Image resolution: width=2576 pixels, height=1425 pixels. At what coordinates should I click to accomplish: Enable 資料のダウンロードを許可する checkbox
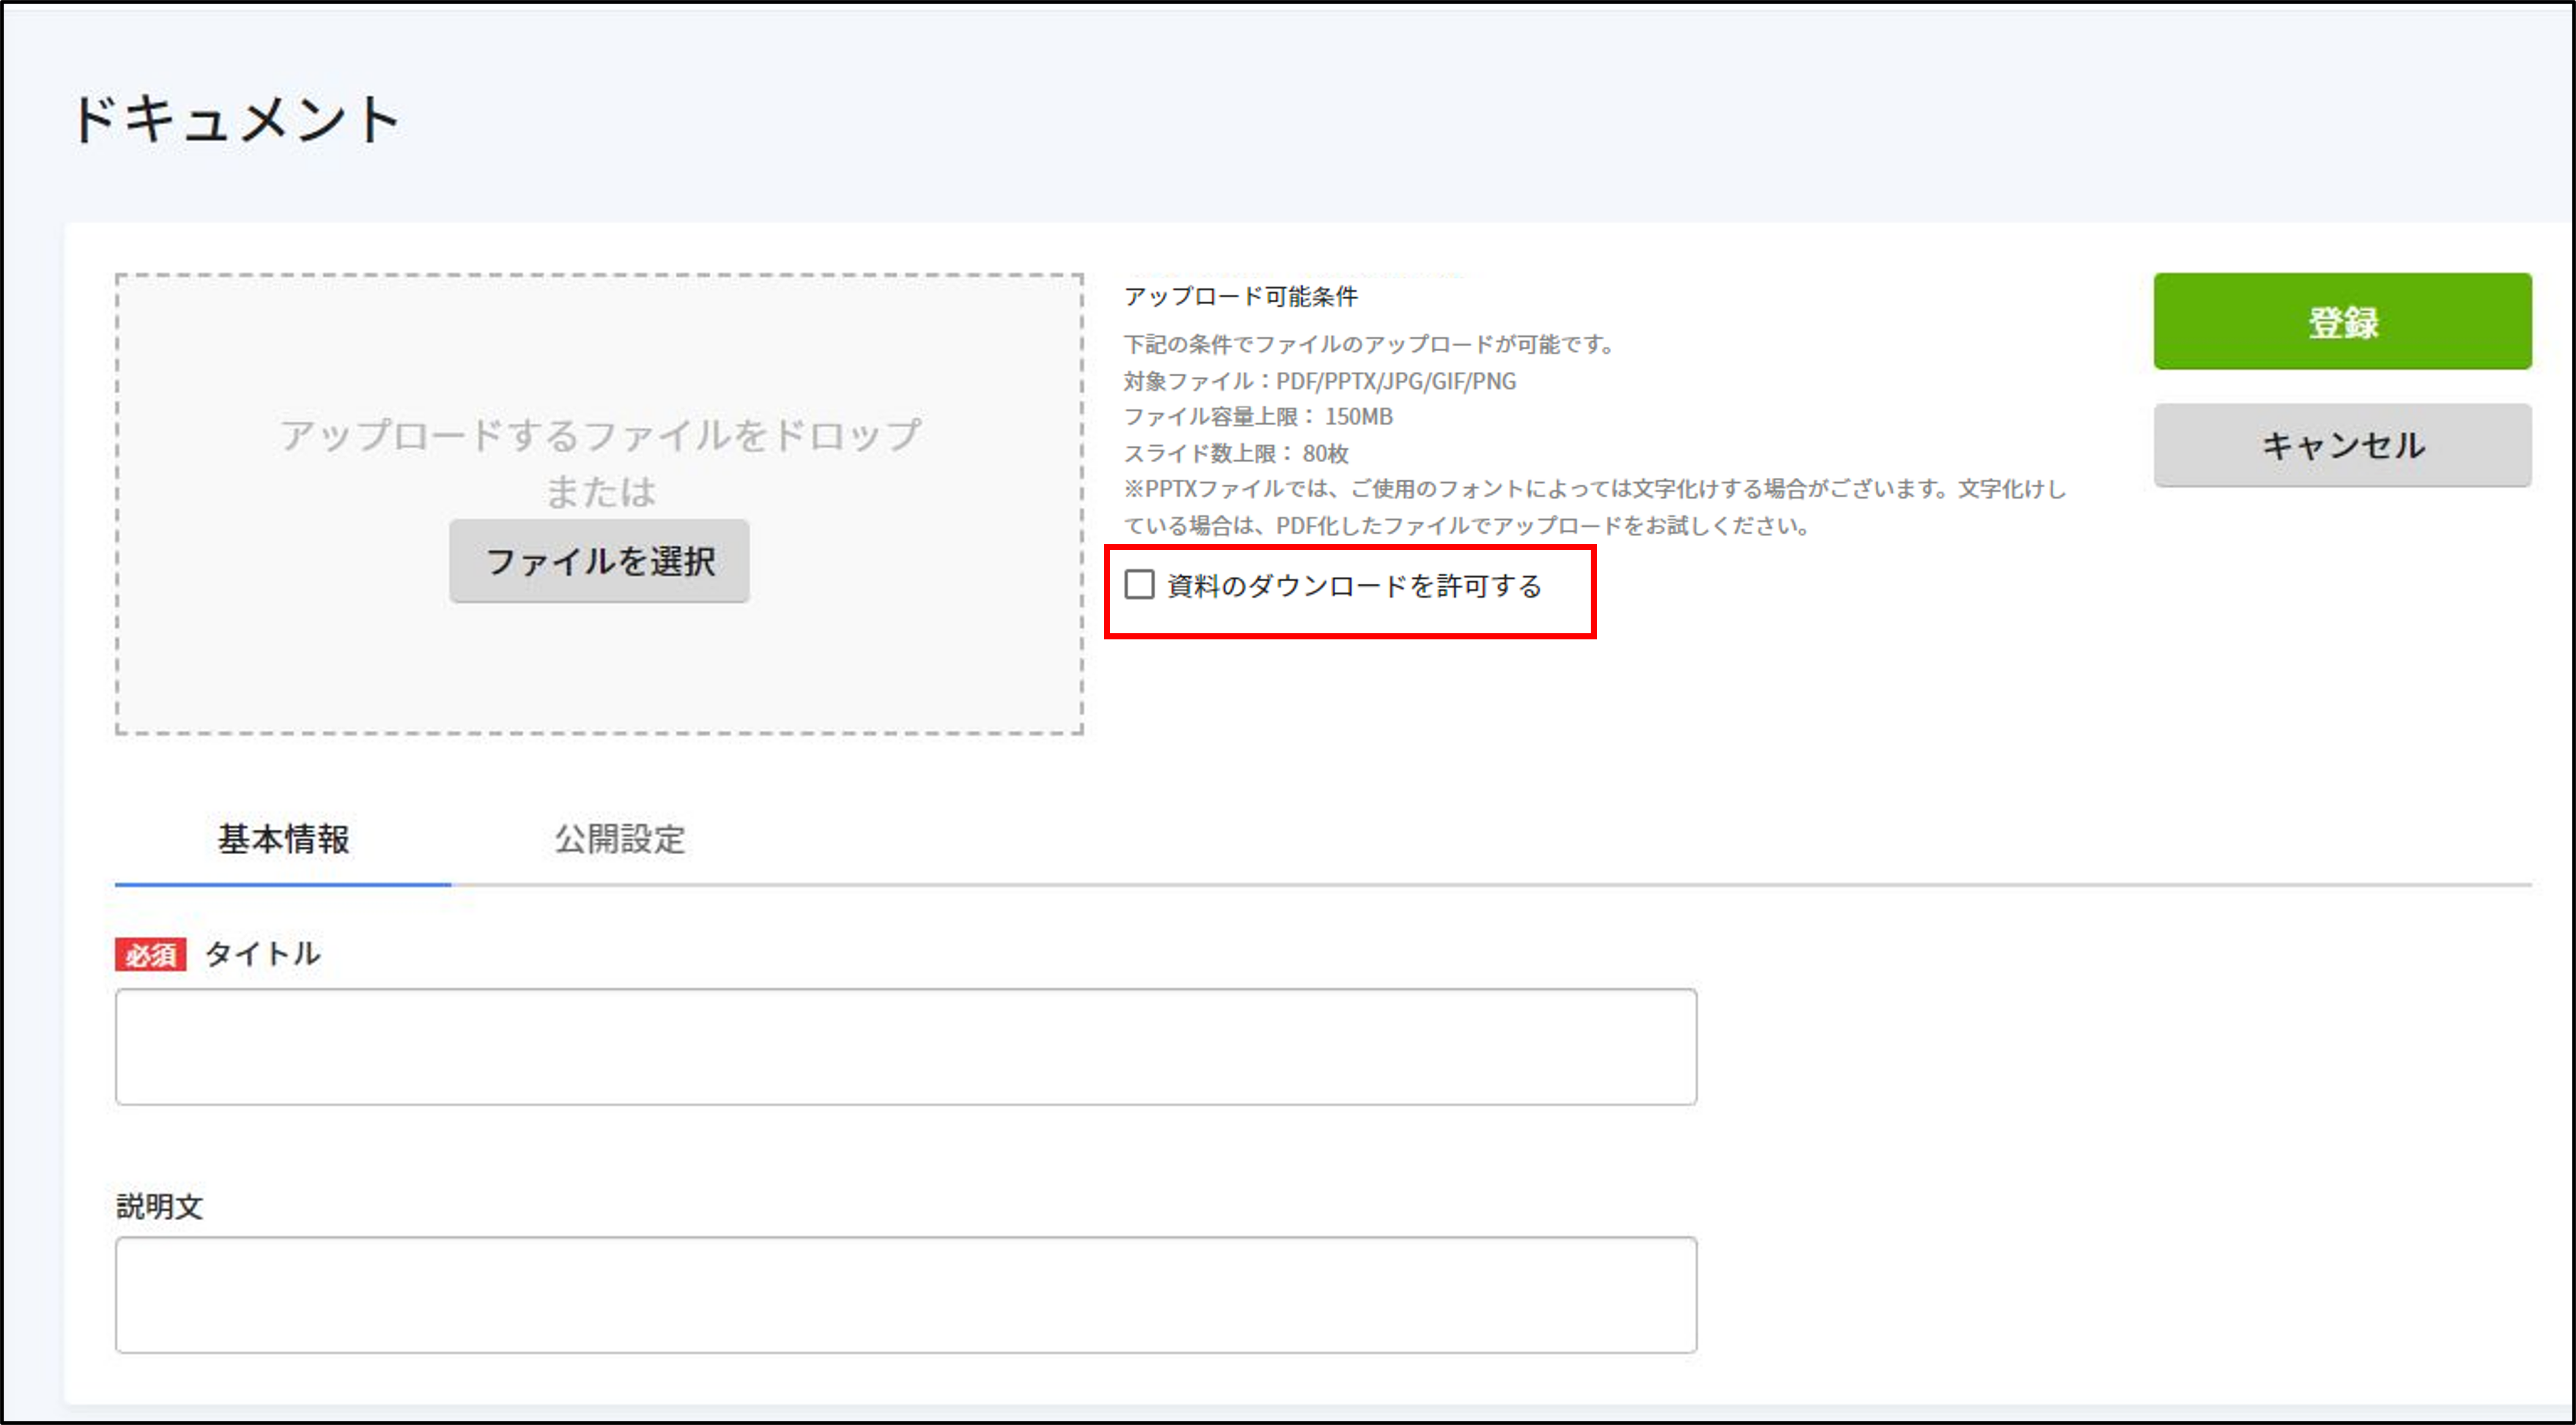pyautogui.click(x=1140, y=584)
